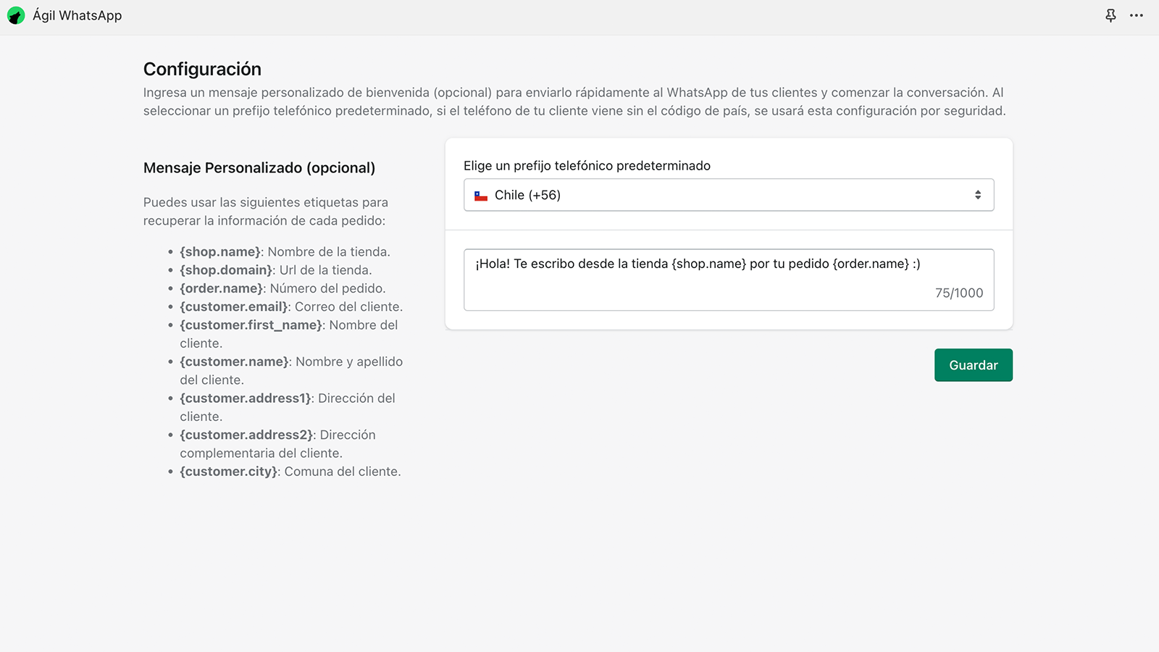The height and width of the screenshot is (652, 1159).
Task: Click the up-down arrows on the prefix dropdown
Action: coord(978,195)
